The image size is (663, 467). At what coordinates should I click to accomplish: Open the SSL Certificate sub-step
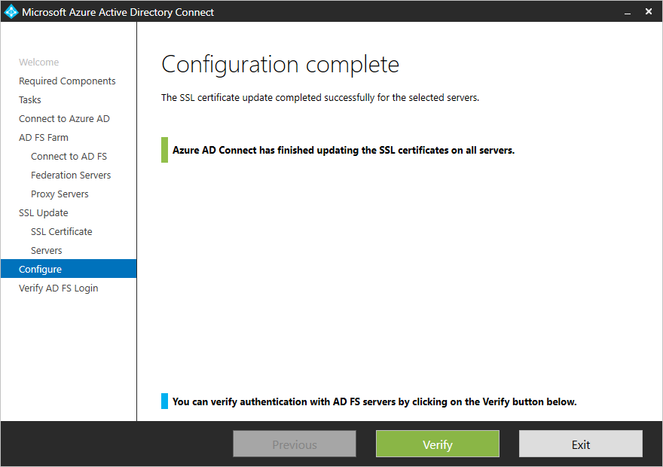pyautogui.click(x=62, y=231)
